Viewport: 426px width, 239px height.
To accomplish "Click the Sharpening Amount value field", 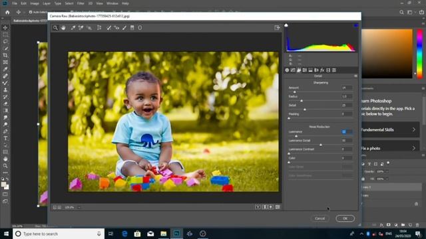I will (347, 88).
